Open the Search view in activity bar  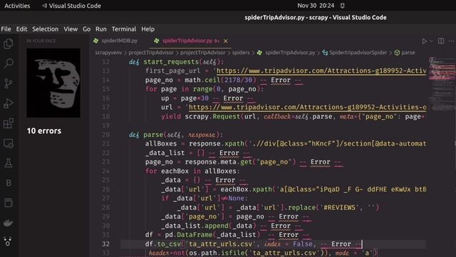click(9, 63)
